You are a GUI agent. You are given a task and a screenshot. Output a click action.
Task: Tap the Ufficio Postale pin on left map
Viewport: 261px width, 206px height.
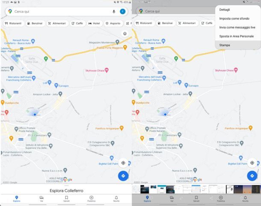click(x=16, y=129)
